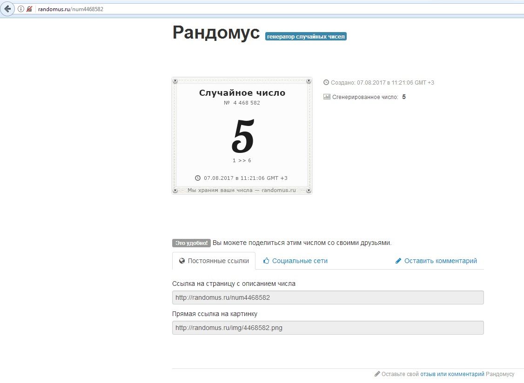Click the browser back arrow button
The image size is (524, 383).
coord(7,9)
